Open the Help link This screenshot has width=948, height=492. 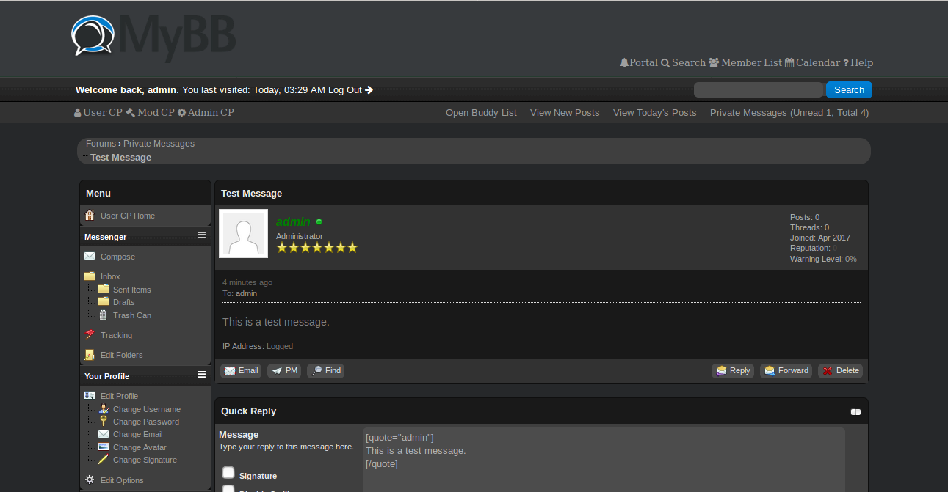pyautogui.click(x=858, y=63)
